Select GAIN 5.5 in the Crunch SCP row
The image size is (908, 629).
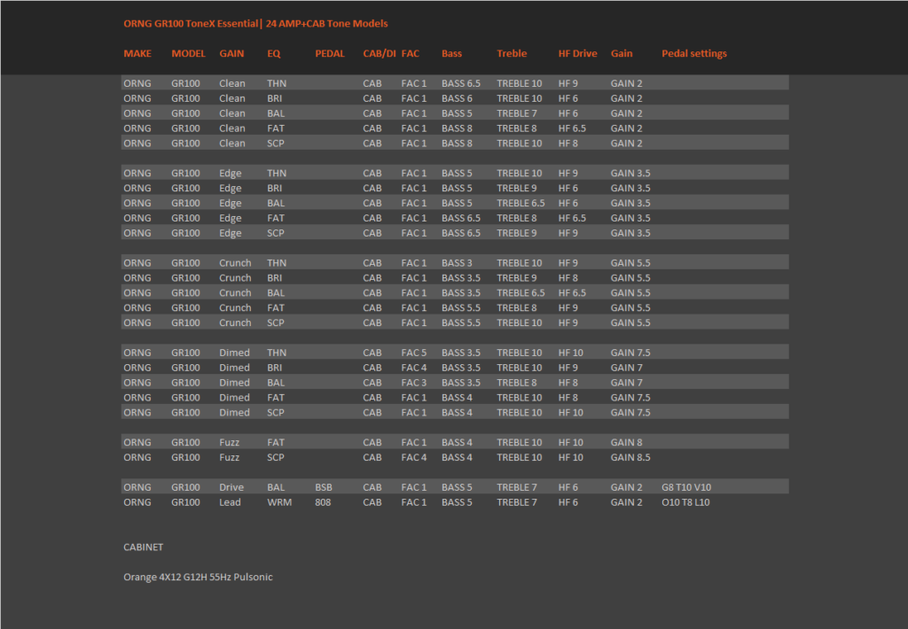[630, 322]
